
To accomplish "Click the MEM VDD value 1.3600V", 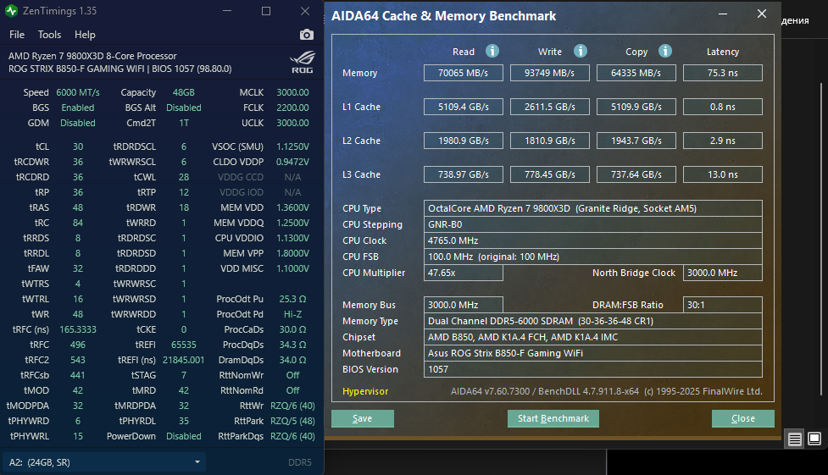I will point(292,207).
